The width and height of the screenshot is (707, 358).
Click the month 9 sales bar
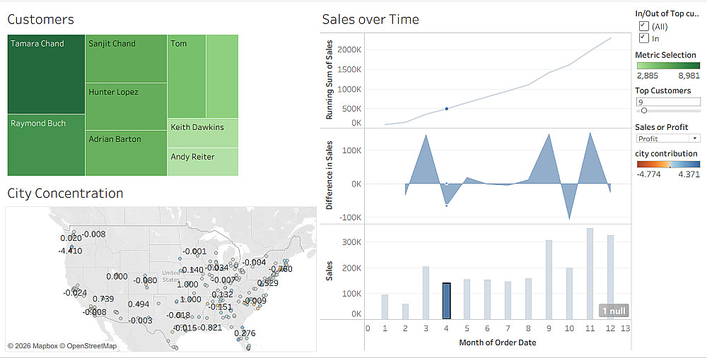549,280
